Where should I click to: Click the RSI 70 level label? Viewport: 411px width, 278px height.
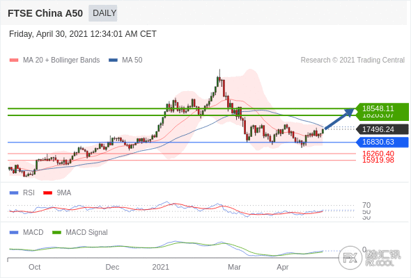(366, 205)
